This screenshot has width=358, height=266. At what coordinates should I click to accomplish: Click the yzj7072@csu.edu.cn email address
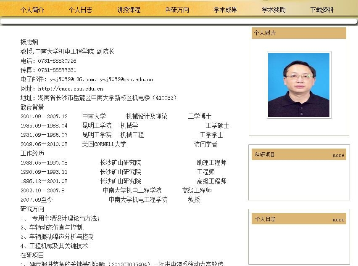click(126, 80)
